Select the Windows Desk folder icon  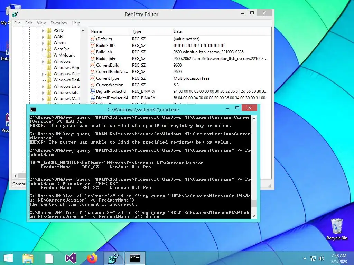pos(49,80)
